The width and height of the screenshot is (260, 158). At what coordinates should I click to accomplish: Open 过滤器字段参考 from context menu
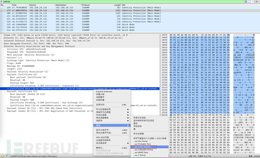[112, 140]
